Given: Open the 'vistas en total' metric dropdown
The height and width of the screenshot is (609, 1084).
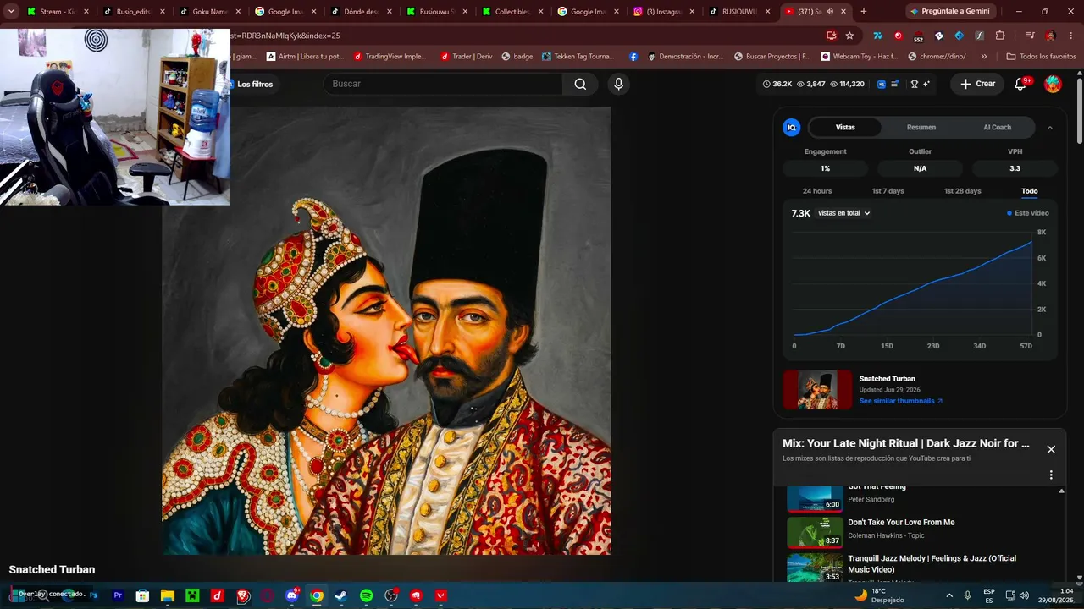Looking at the screenshot, I should click(844, 213).
